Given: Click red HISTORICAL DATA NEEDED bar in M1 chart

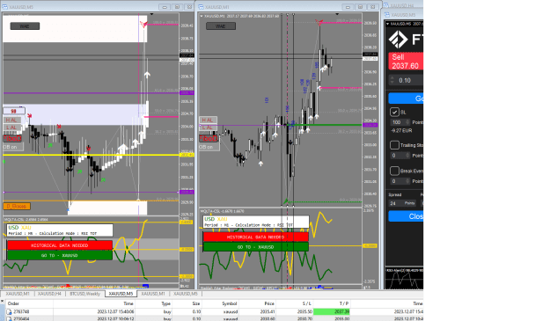Looking at the screenshot, I should coord(256,237).
